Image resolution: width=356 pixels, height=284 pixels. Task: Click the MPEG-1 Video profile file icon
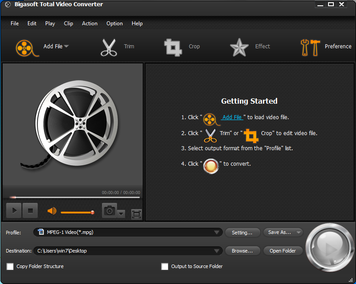pyautogui.click(x=41, y=232)
